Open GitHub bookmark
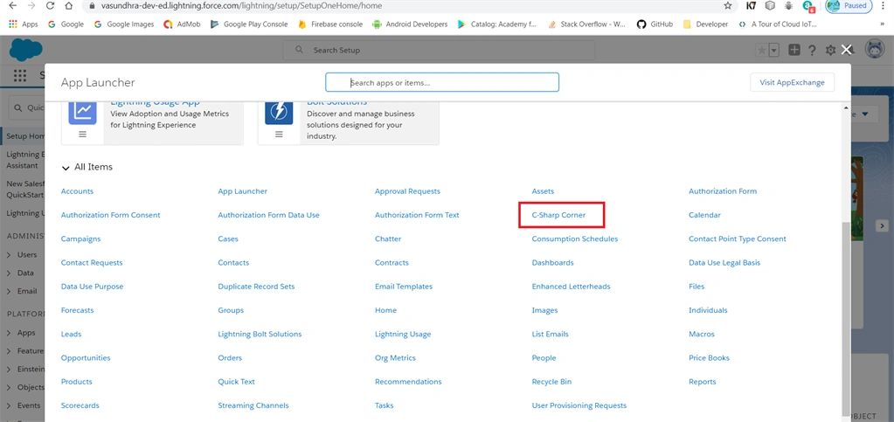Image resolution: width=894 pixels, height=422 pixels. coord(655,24)
